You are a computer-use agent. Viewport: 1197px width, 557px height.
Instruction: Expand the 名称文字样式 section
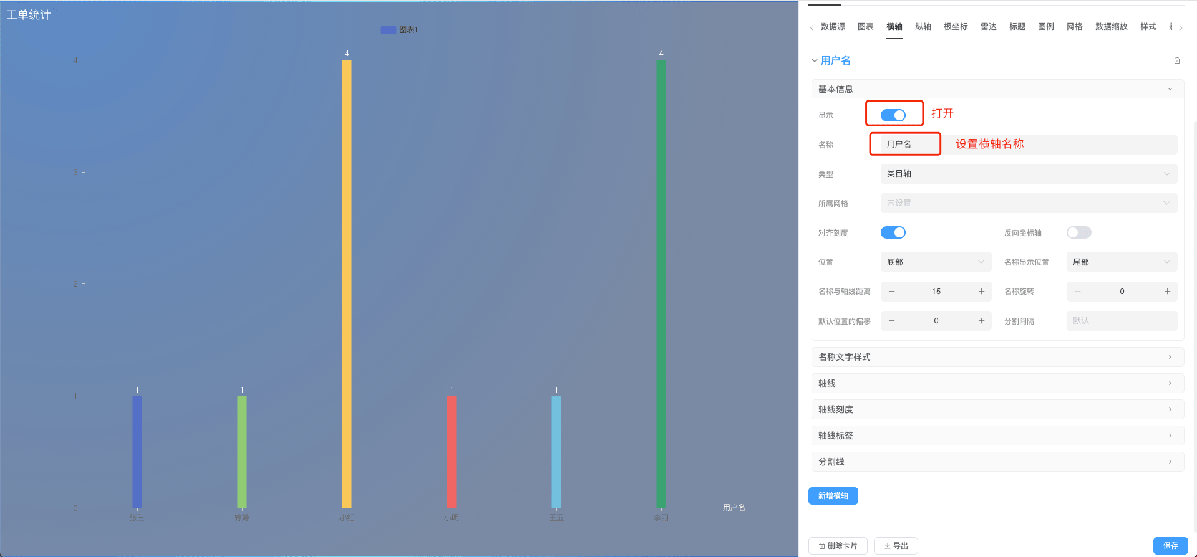point(997,357)
